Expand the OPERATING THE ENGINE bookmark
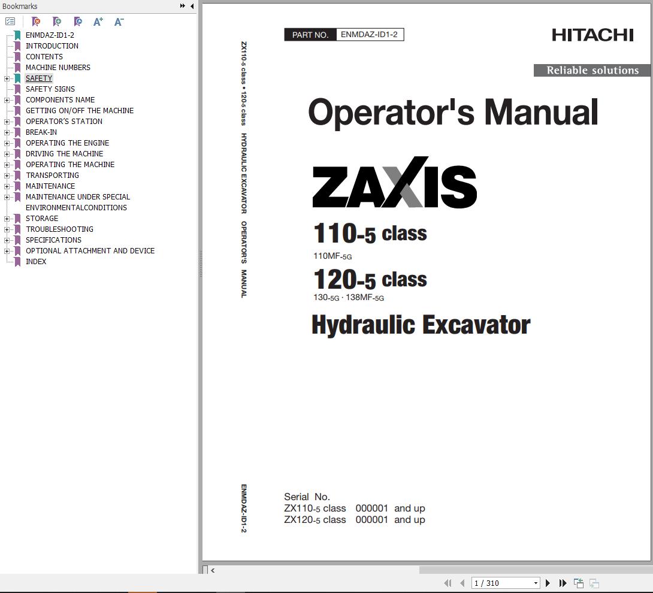 point(7,143)
